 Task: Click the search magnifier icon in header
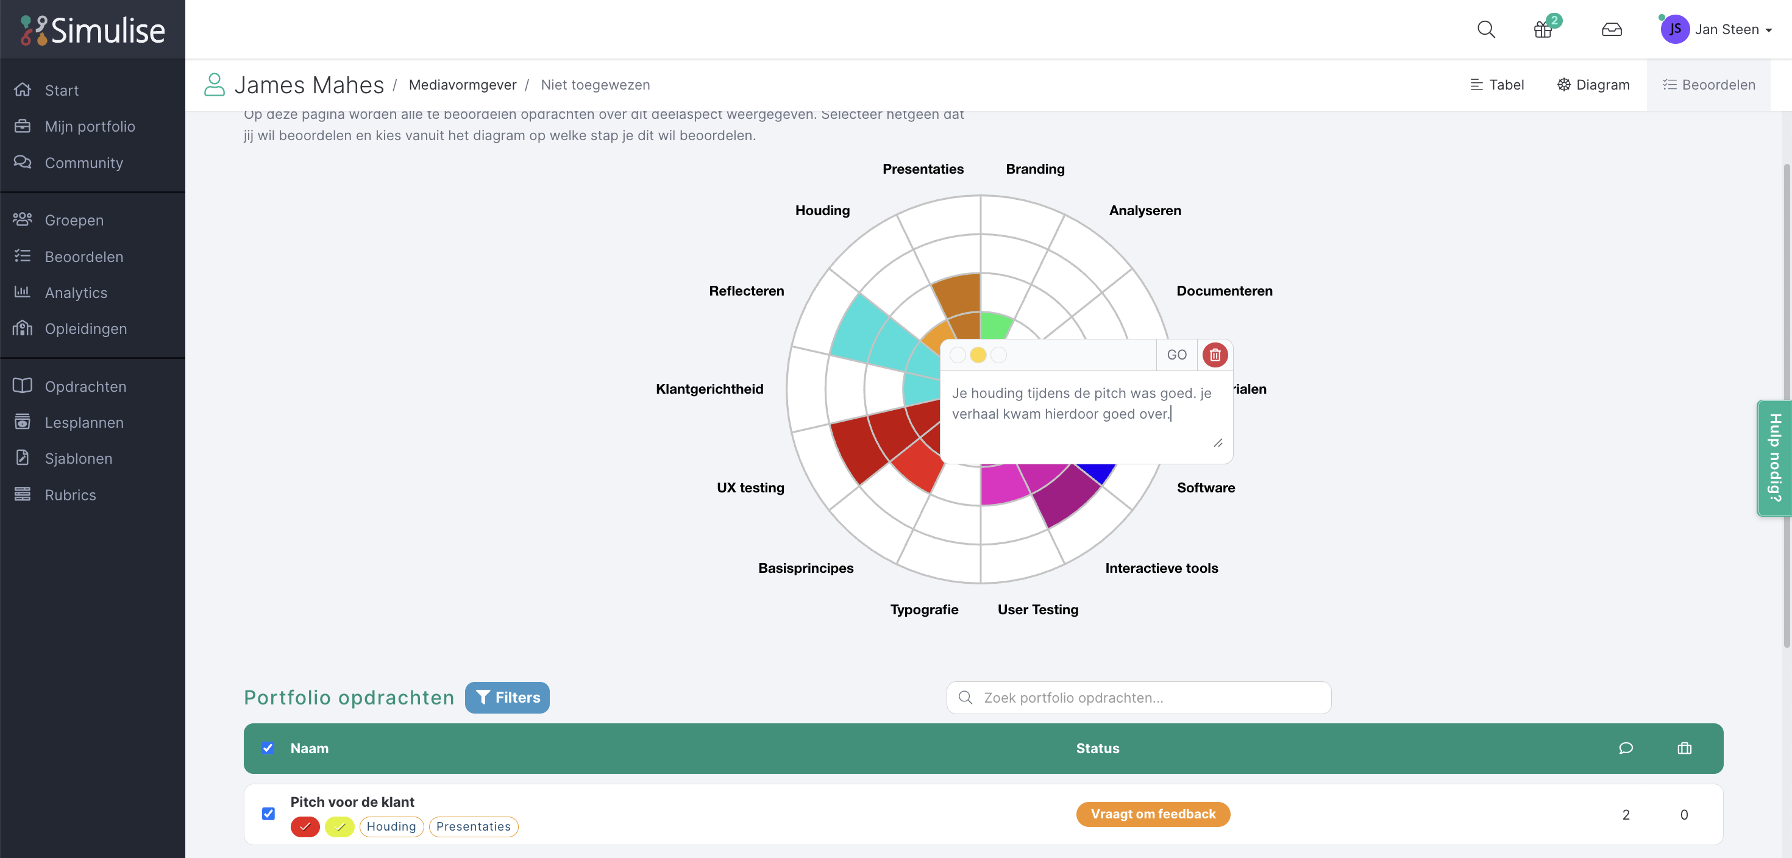pyautogui.click(x=1486, y=29)
